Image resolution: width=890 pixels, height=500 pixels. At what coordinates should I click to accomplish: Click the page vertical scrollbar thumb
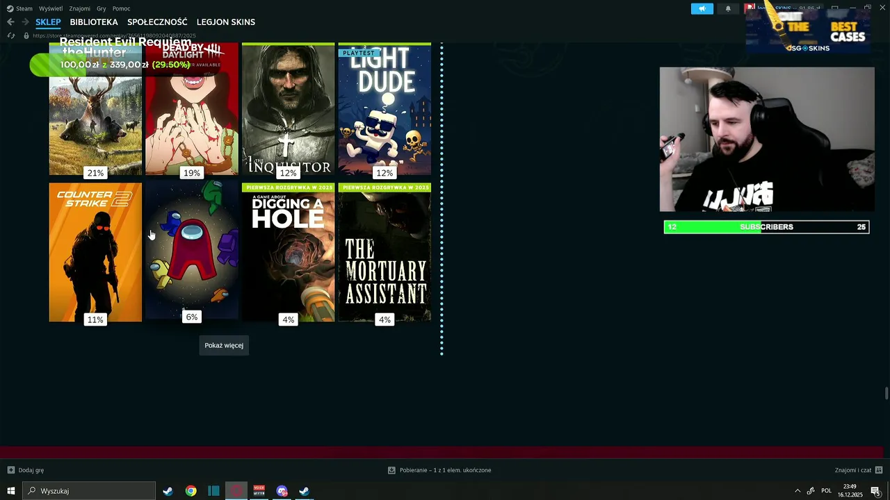[887, 393]
